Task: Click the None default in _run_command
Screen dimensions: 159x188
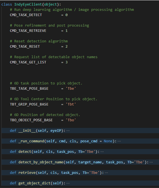Action: [108, 141]
